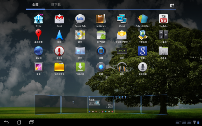
Task: Open Google Talk
Action: (x=80, y=19)
